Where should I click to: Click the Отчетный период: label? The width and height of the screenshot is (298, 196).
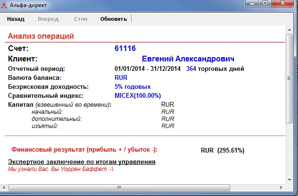point(36,68)
